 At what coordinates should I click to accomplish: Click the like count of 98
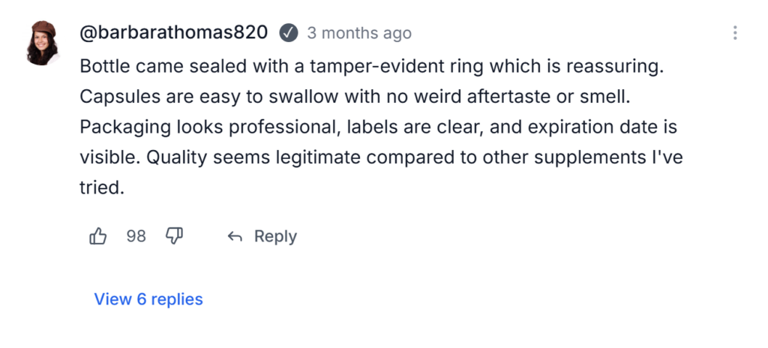[136, 237]
